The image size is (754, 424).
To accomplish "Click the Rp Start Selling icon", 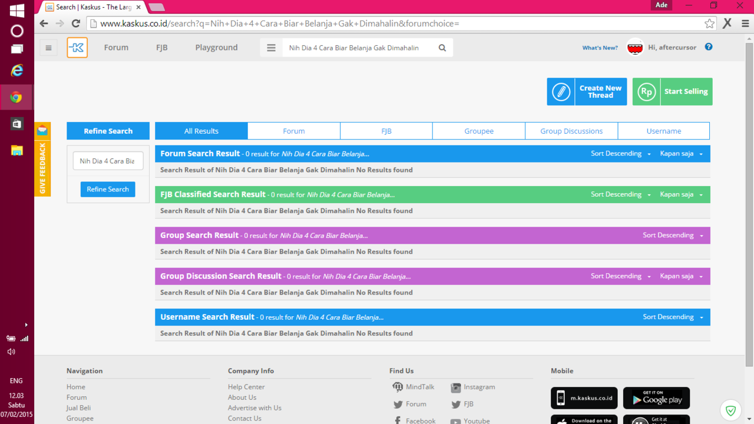I will 647,92.
